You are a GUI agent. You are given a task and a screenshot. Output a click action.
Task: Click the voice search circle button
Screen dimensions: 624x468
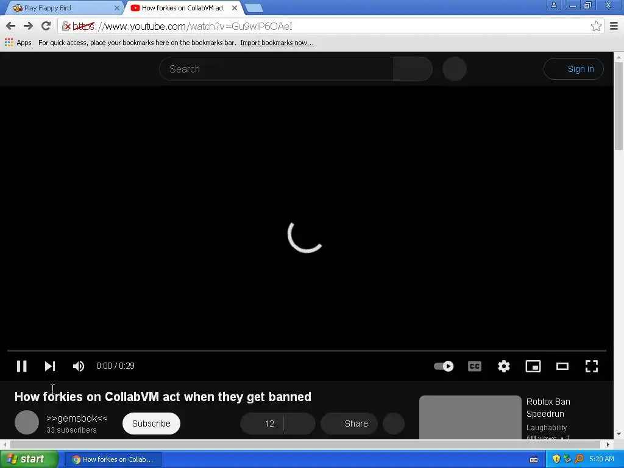coord(455,69)
